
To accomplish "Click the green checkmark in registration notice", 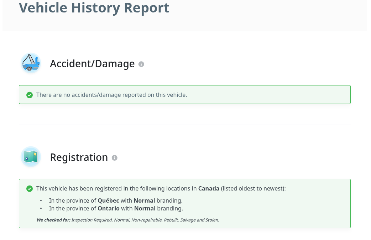I will [30, 188].
